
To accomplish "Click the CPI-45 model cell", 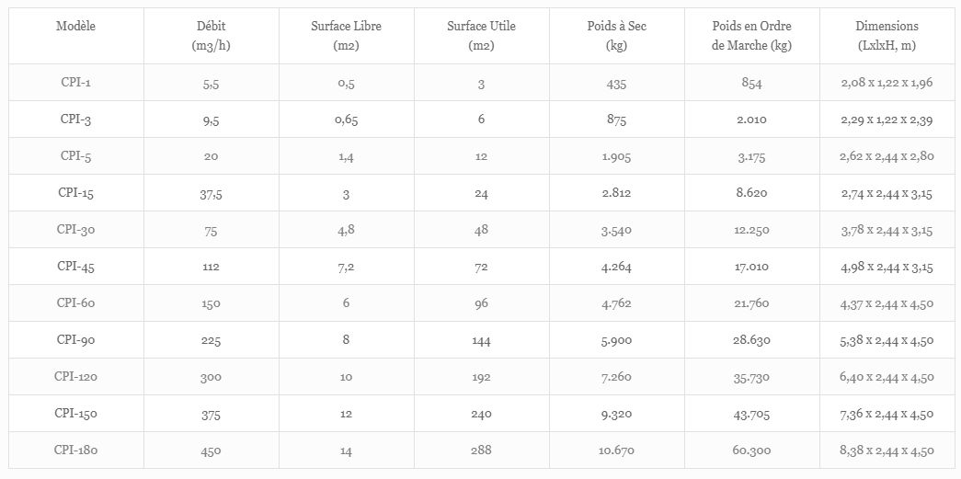I will click(75, 267).
